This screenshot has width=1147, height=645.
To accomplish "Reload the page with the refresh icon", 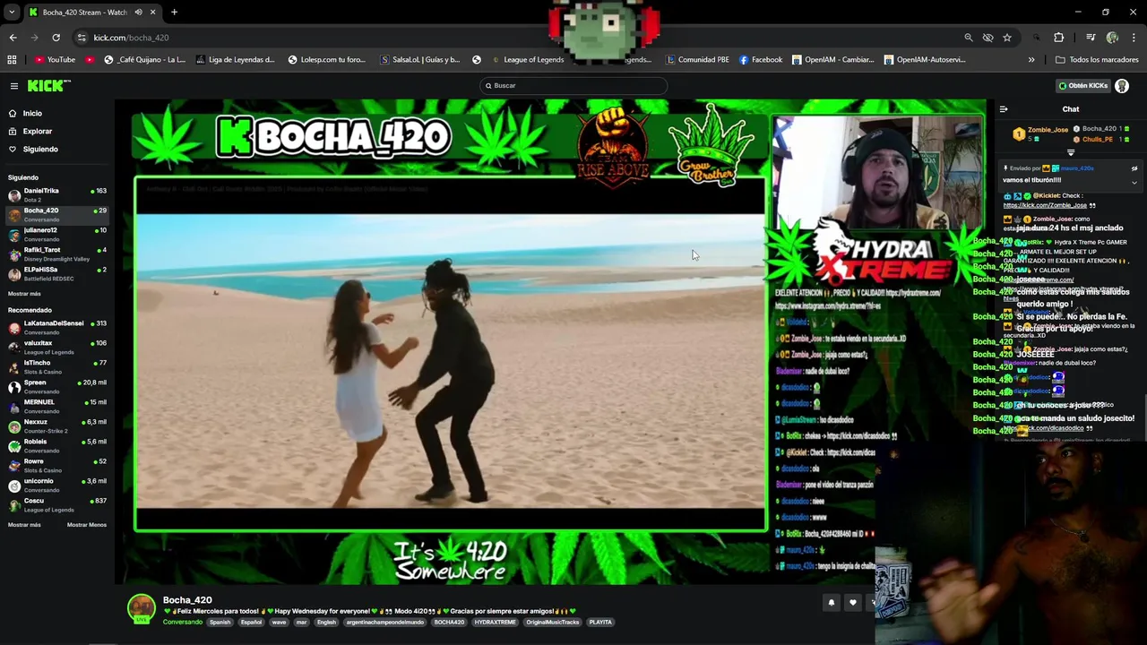I will click(x=56, y=38).
